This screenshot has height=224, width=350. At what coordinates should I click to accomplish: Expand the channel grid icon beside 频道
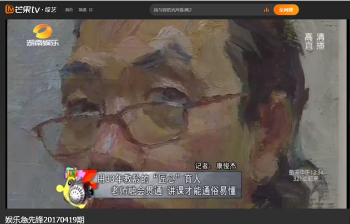[x=91, y=10]
